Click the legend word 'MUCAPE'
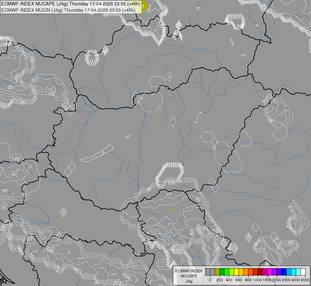Viewport: 311px width, 286px height. pyautogui.click(x=189, y=276)
